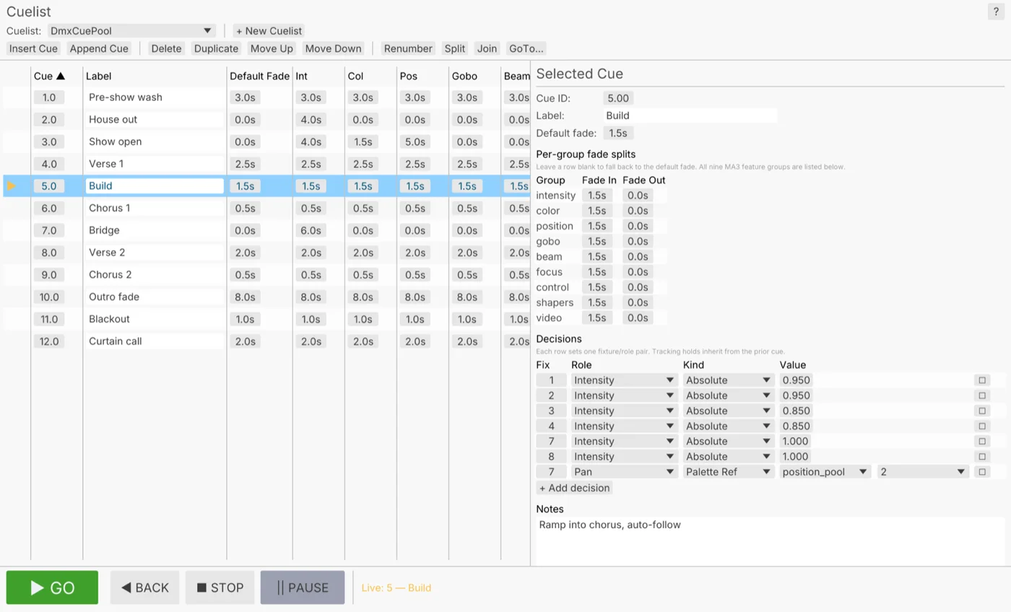Click the intensity Fade In 1.5s value

pos(597,195)
